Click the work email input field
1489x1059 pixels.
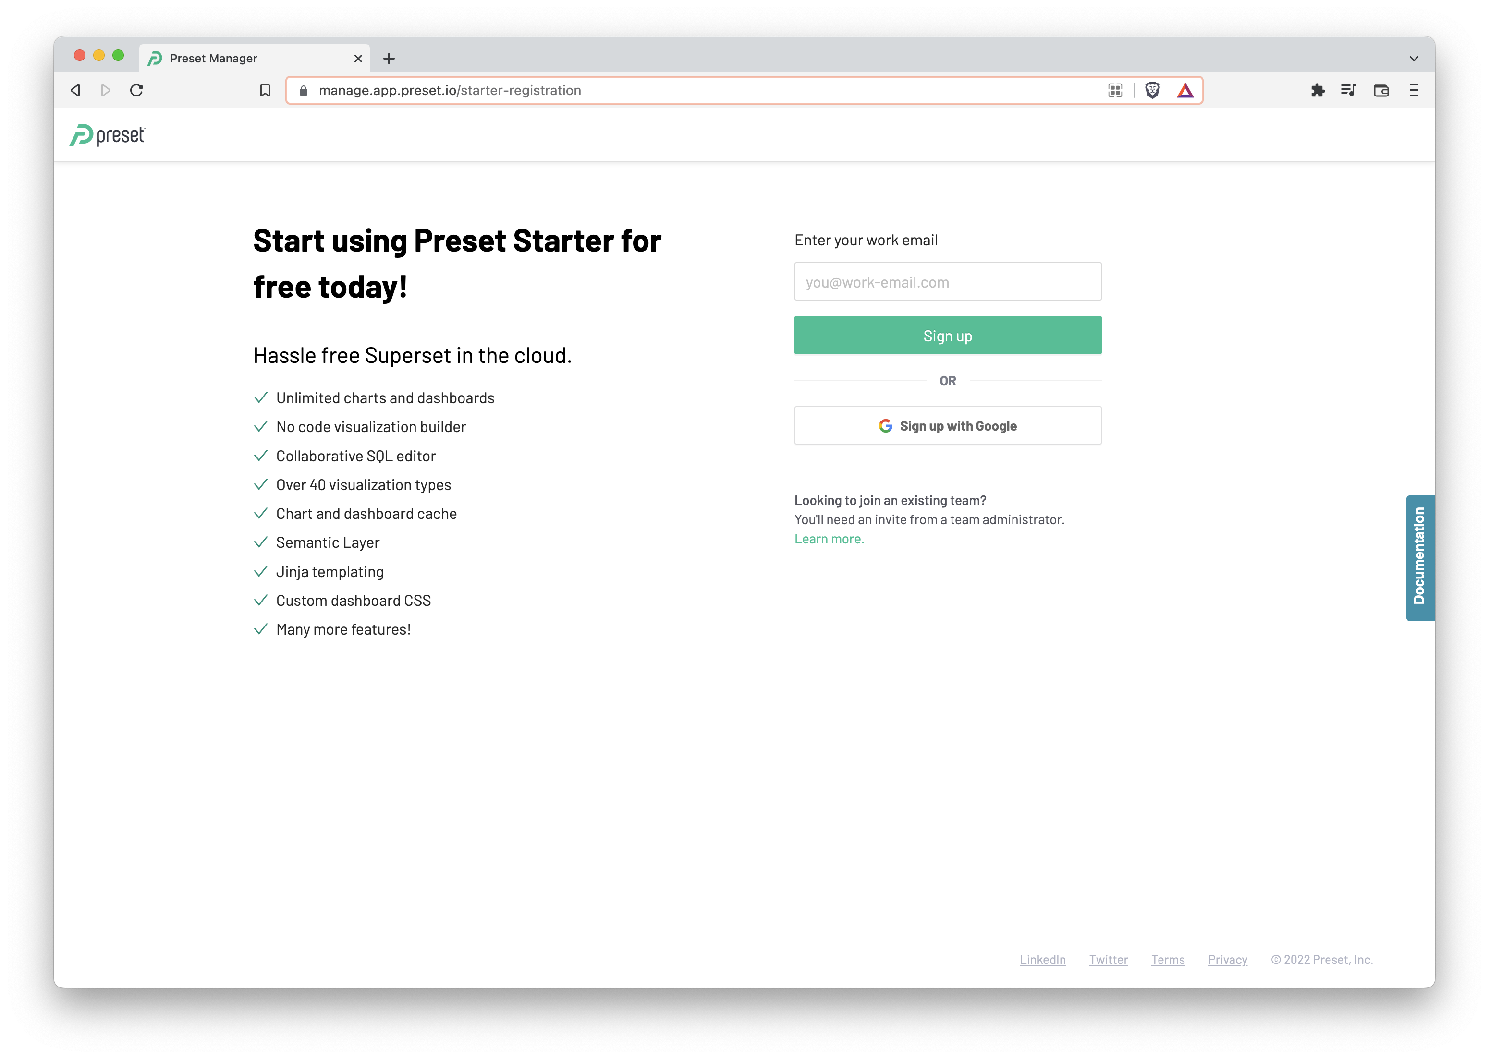coord(947,282)
